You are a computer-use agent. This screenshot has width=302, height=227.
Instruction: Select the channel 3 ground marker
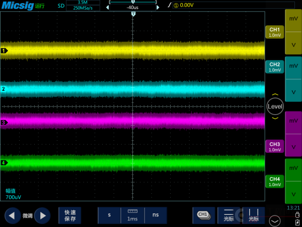click(x=4, y=123)
